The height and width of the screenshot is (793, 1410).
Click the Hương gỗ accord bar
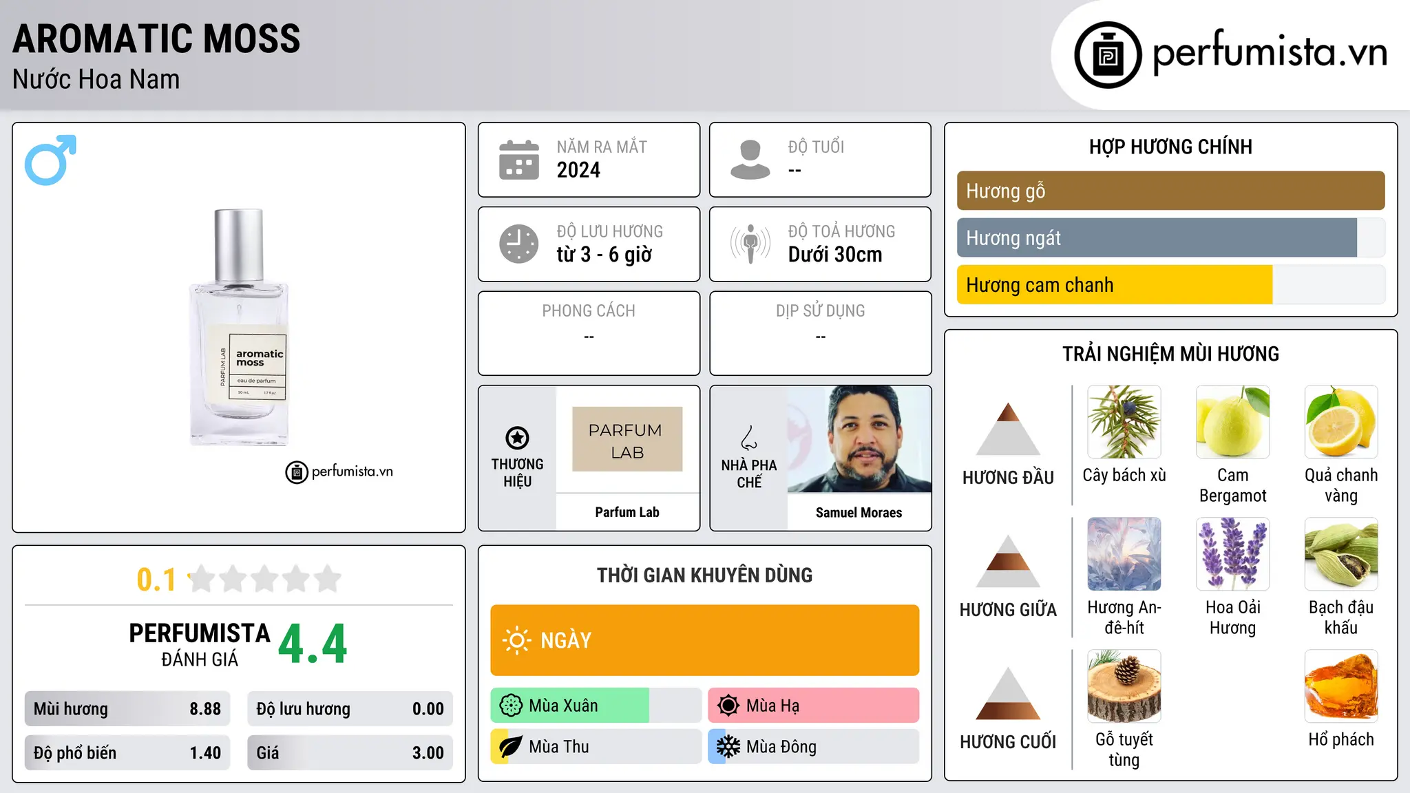tap(1171, 191)
